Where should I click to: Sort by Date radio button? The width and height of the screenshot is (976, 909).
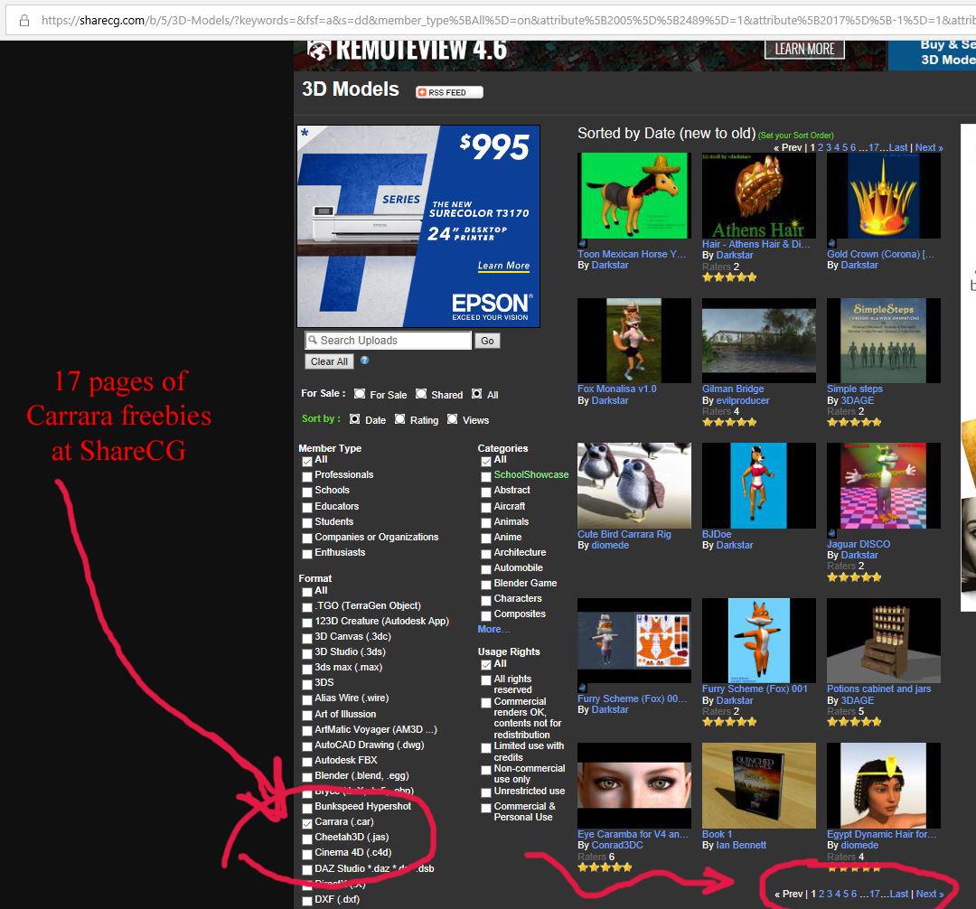tap(355, 419)
